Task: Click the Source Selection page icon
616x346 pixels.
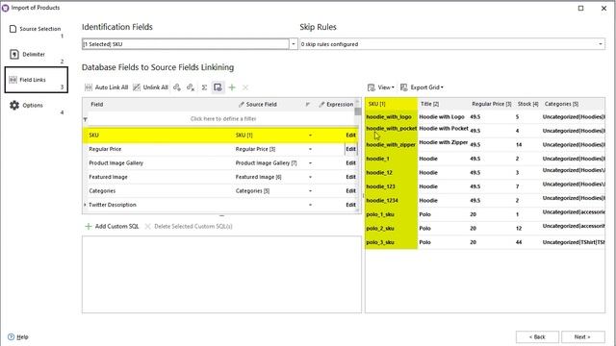Action: (x=13, y=29)
